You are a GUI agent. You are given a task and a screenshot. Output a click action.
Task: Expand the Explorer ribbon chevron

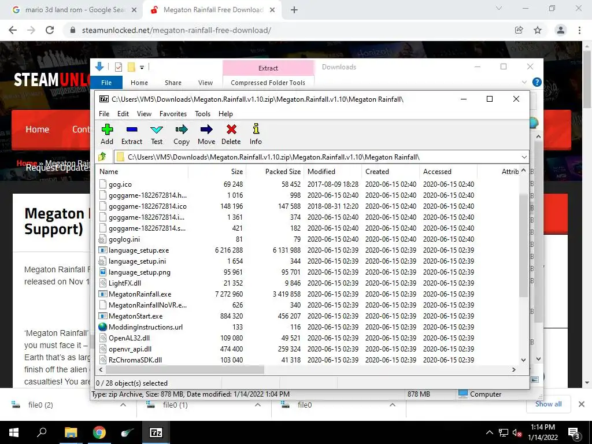[x=524, y=82]
